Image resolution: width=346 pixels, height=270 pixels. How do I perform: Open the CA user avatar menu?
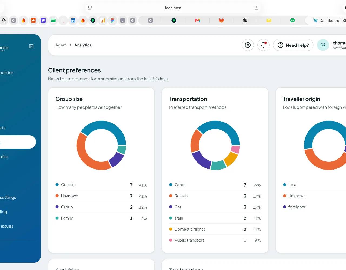(323, 45)
